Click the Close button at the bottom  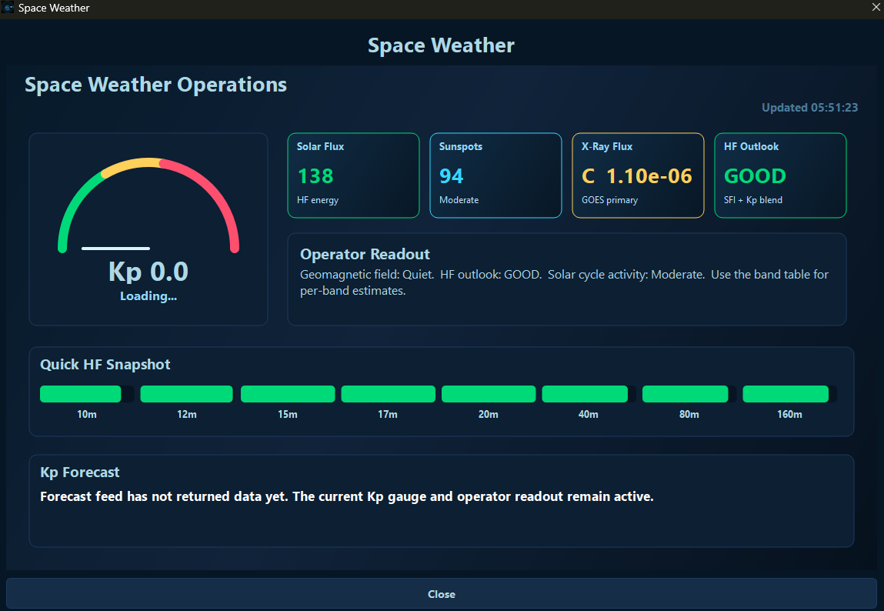click(442, 593)
